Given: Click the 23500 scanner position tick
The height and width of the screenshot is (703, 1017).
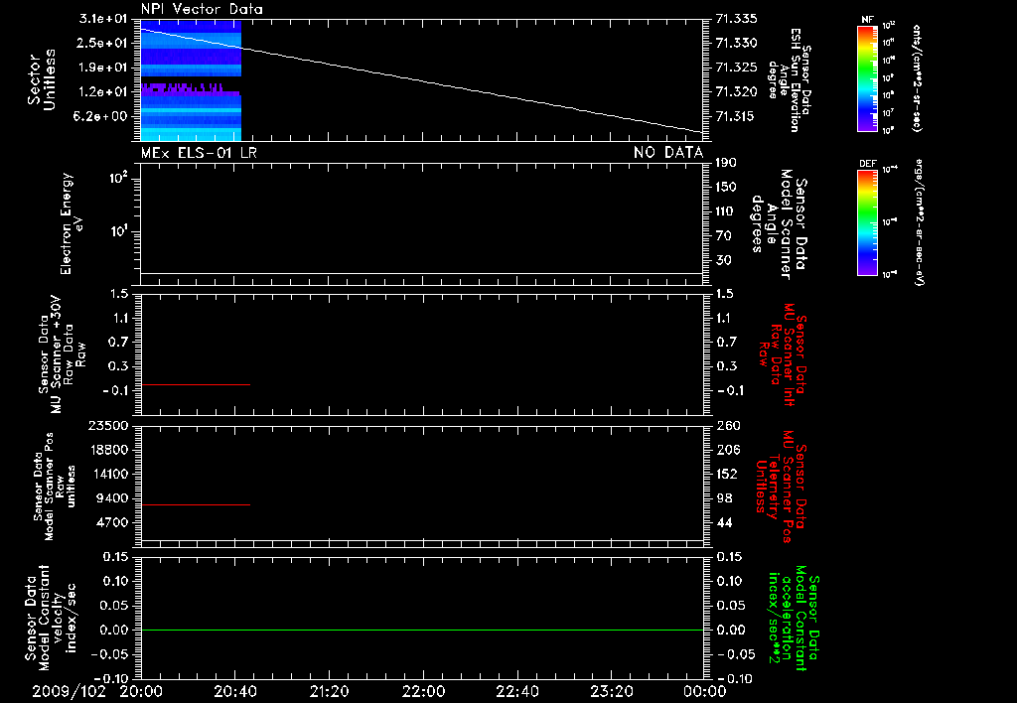Looking at the screenshot, I should tap(108, 425).
